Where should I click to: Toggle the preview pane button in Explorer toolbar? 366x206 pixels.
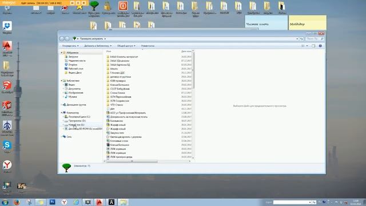pyautogui.click(x=313, y=46)
